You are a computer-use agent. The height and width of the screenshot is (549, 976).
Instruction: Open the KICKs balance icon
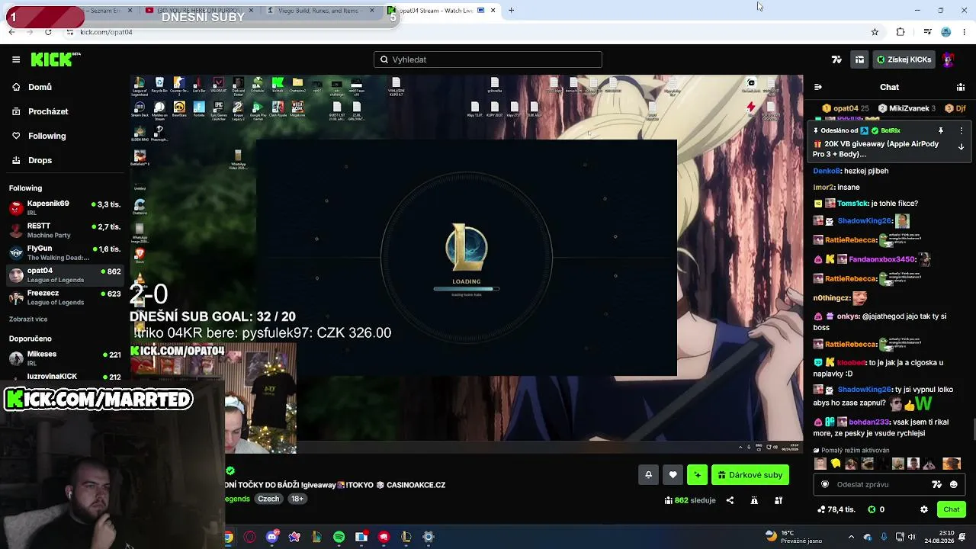[x=873, y=509]
